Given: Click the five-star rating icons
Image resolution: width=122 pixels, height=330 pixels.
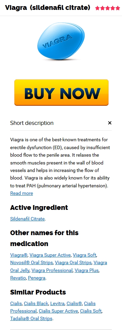Looking at the screenshot, I should point(107,8).
